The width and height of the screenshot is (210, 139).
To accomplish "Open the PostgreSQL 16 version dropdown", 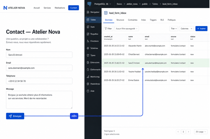I will click(x=103, y=4).
